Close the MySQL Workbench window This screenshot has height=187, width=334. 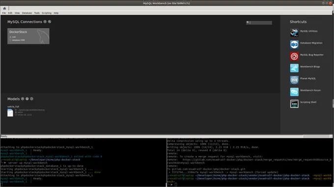point(331,3)
